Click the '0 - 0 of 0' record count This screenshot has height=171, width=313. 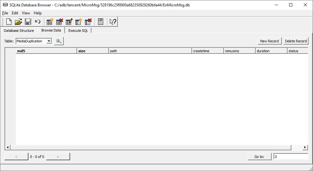click(x=37, y=157)
